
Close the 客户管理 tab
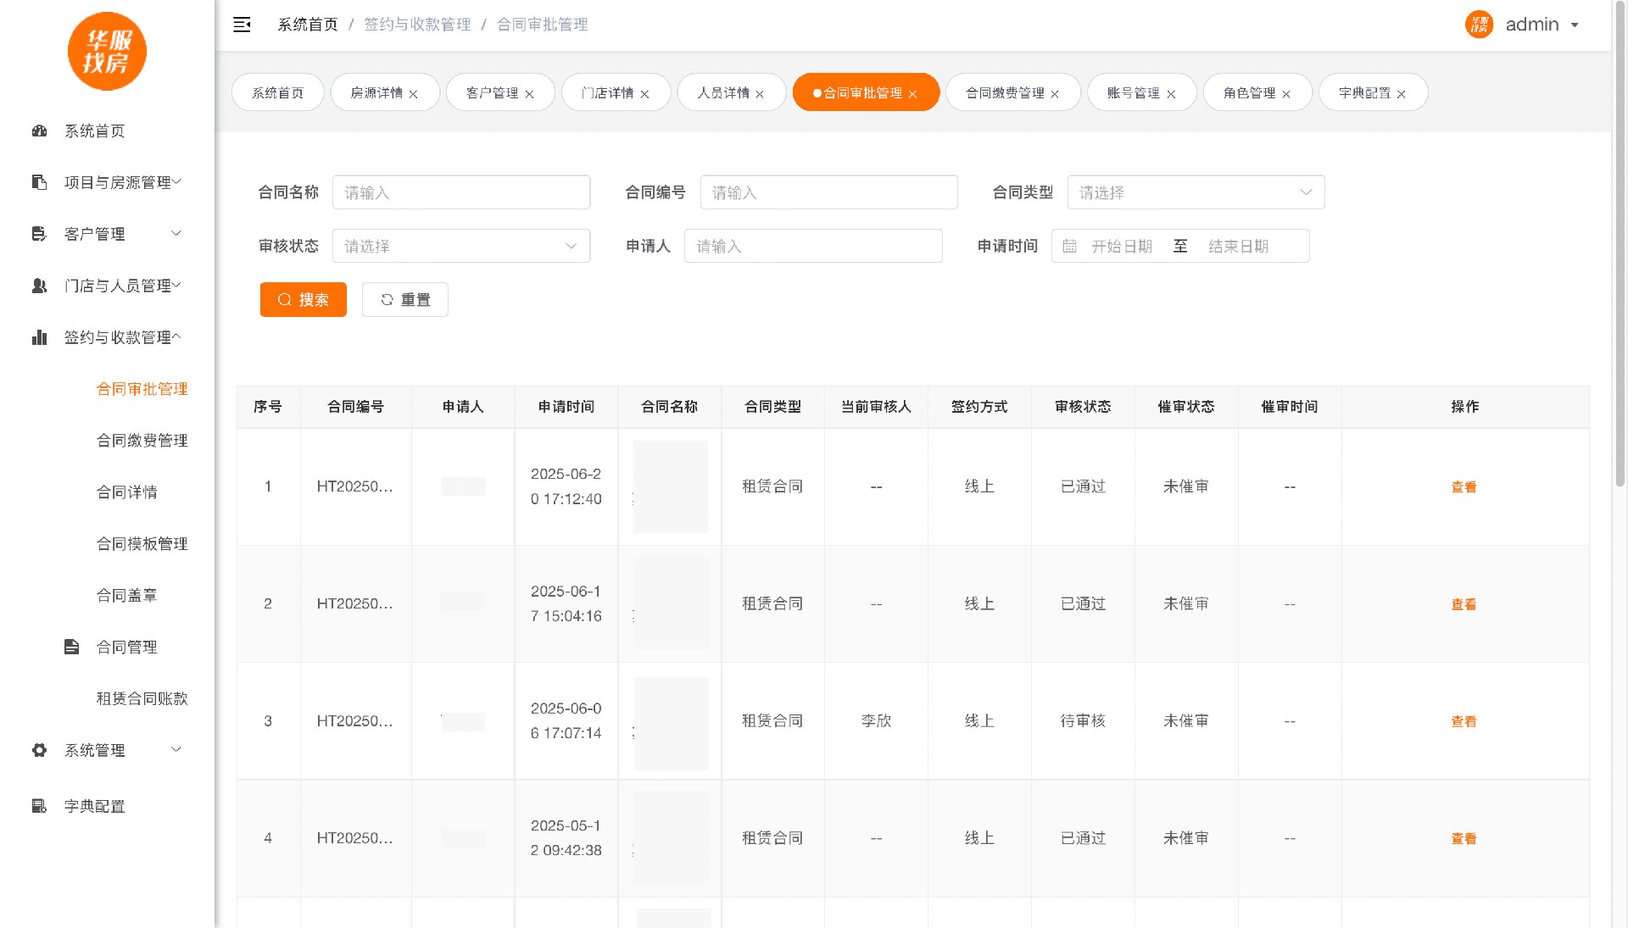tap(529, 94)
